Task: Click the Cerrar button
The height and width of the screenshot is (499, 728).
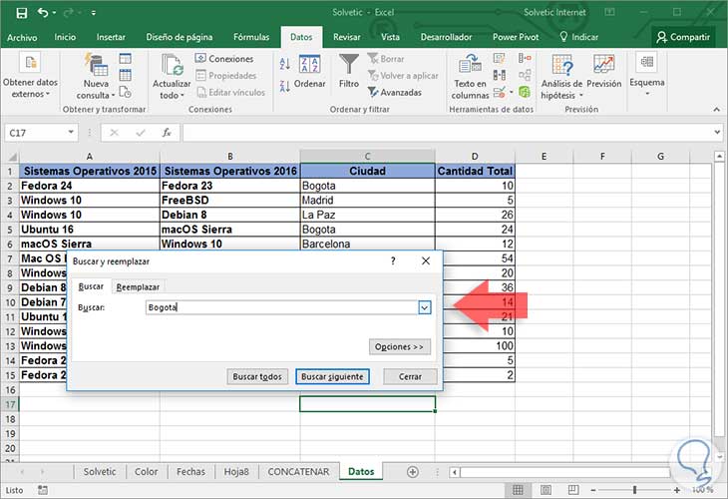Action: click(x=410, y=376)
